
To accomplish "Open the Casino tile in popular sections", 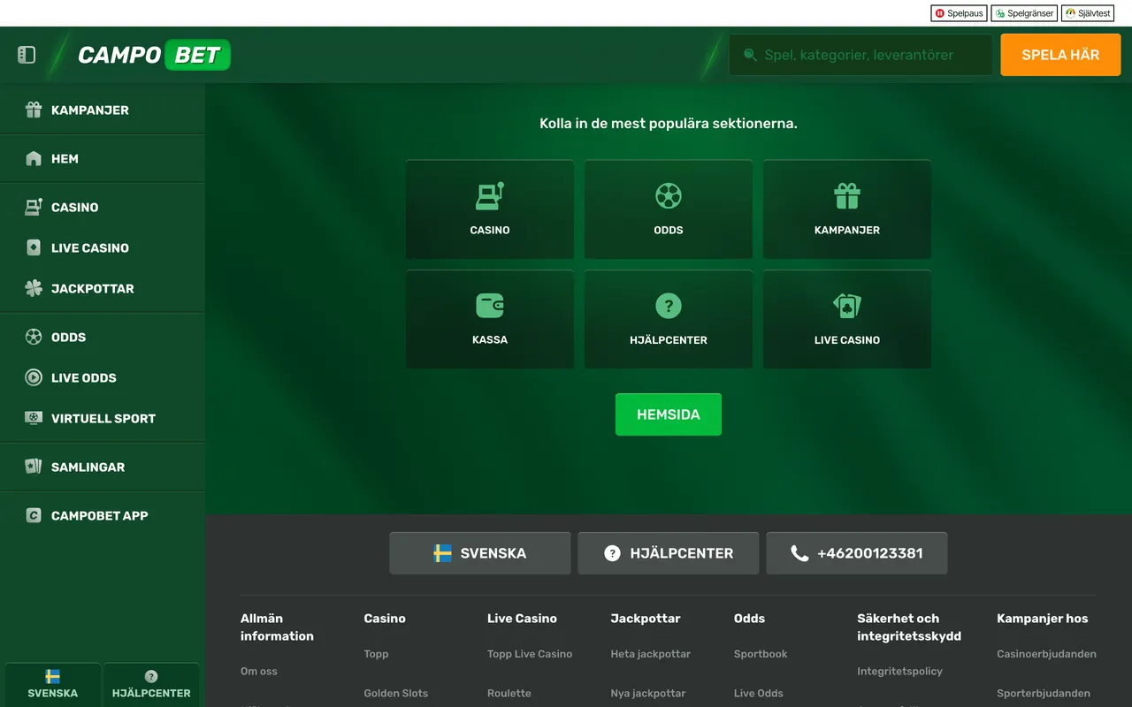I will (x=490, y=209).
